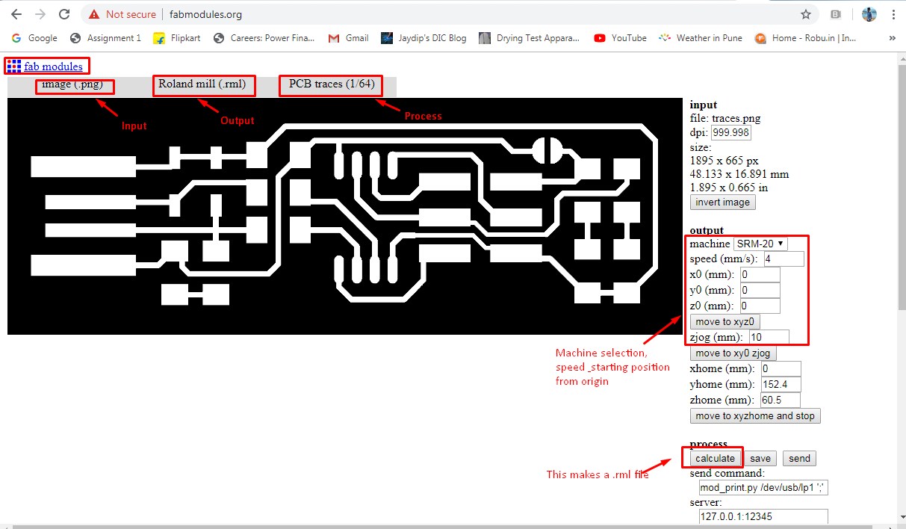Image resolution: width=906 pixels, height=529 pixels.
Task: Edit the xhome (mm) field
Action: pos(781,369)
